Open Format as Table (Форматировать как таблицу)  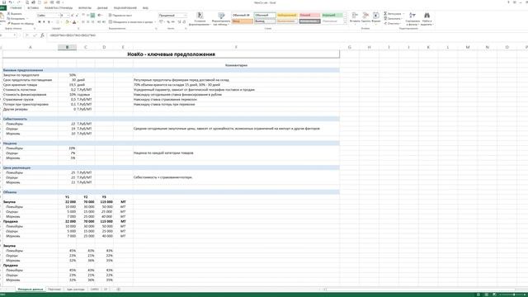(x=221, y=18)
